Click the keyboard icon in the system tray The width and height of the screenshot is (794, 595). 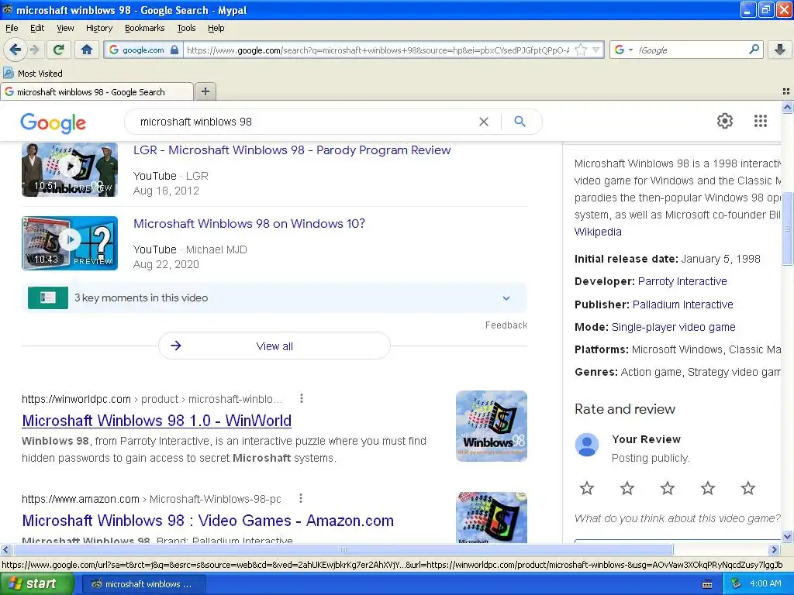tap(707, 584)
